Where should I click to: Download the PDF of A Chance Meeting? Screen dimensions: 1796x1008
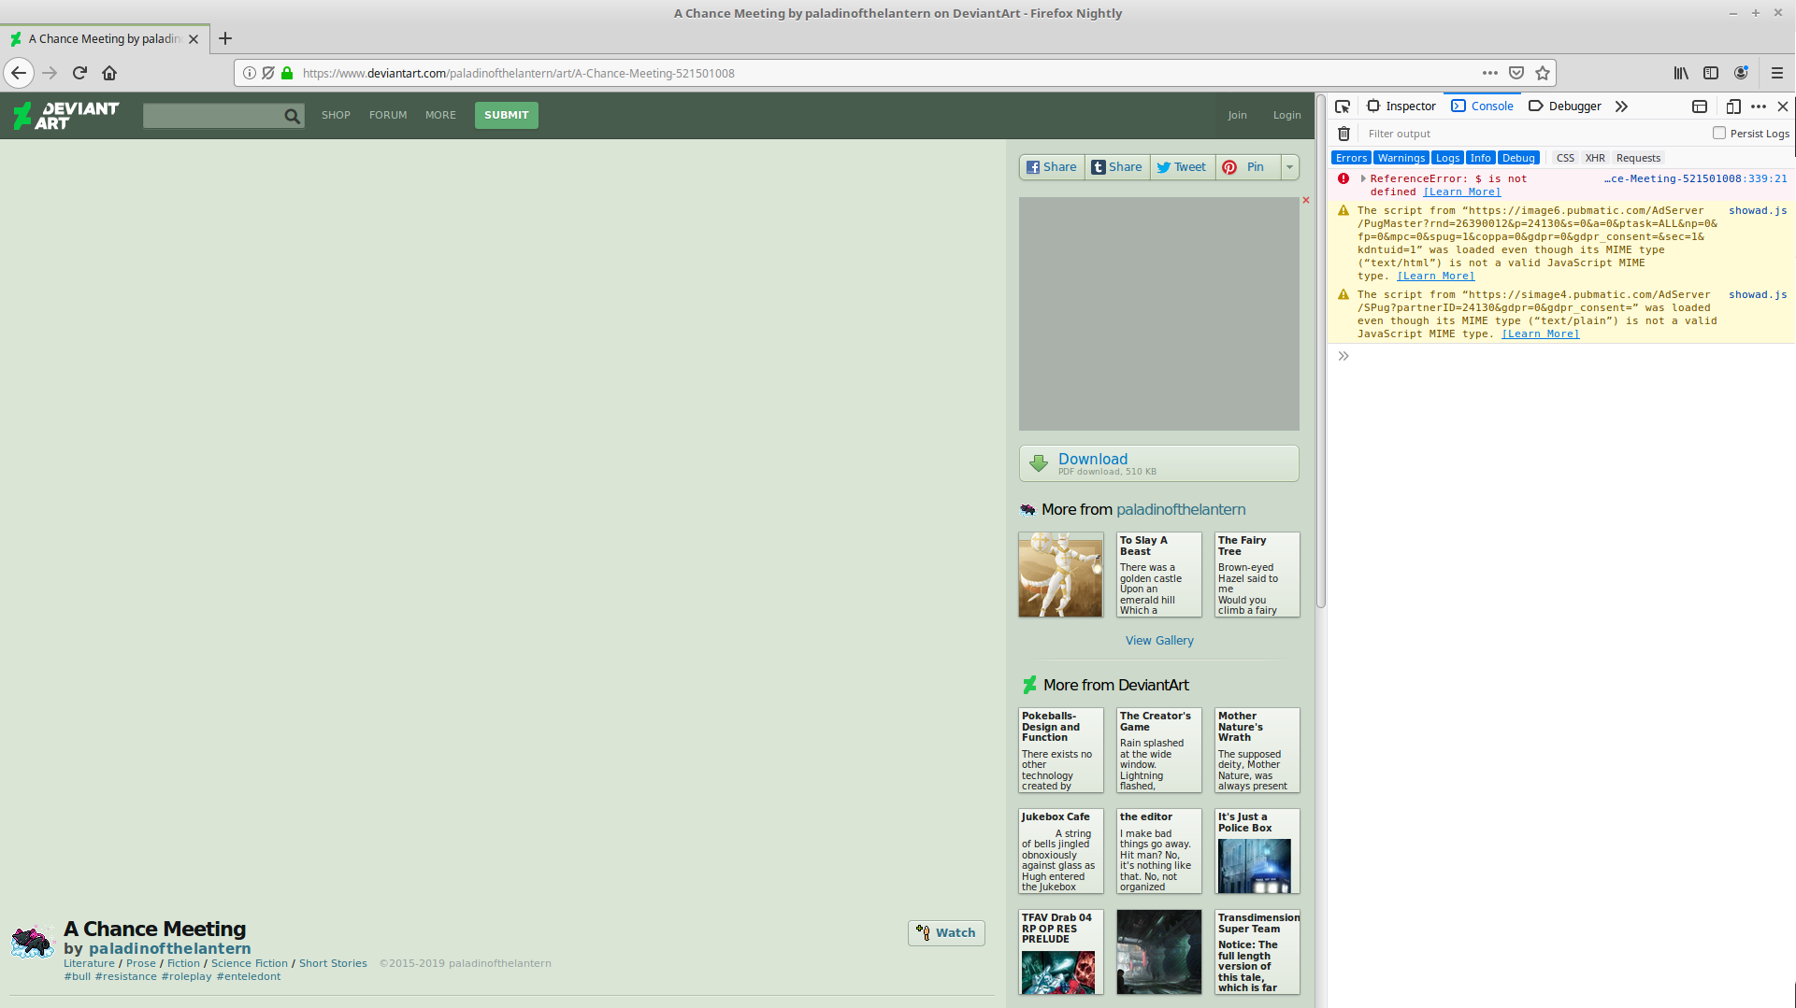point(1158,462)
